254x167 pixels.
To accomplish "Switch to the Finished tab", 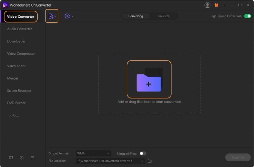I will click(163, 16).
